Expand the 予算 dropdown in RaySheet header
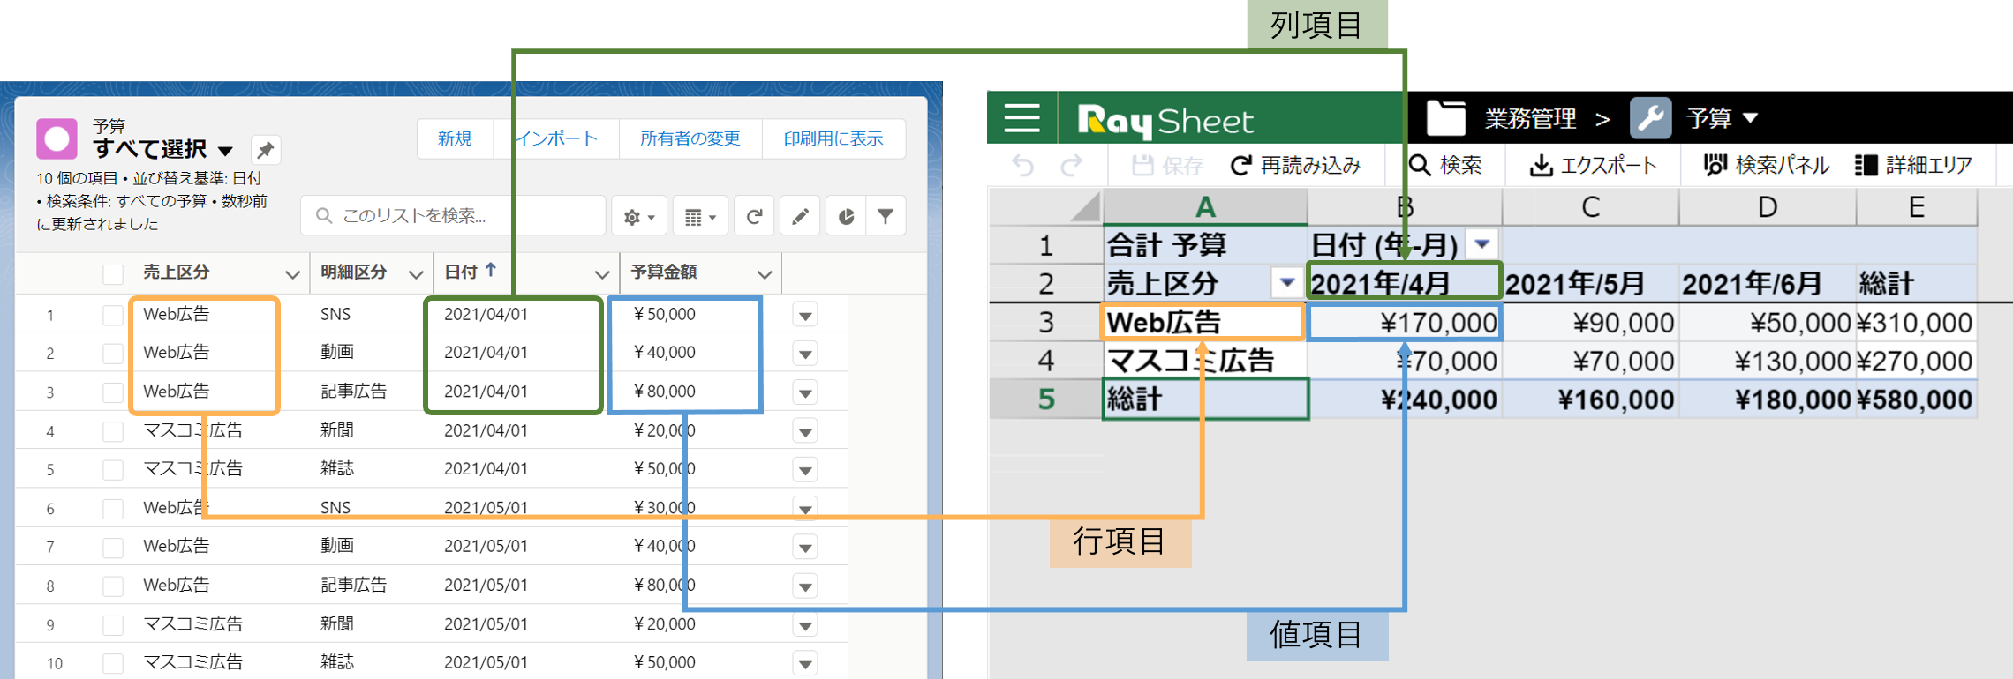This screenshot has height=679, width=2013. coord(1750,118)
